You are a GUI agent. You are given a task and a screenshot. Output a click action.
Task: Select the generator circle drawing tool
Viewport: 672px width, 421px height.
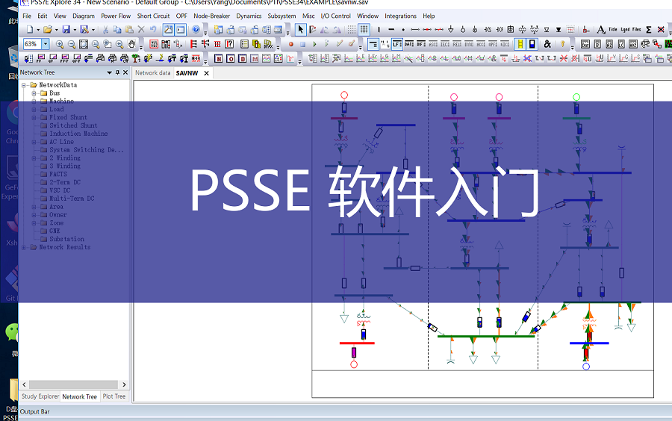coord(463,29)
